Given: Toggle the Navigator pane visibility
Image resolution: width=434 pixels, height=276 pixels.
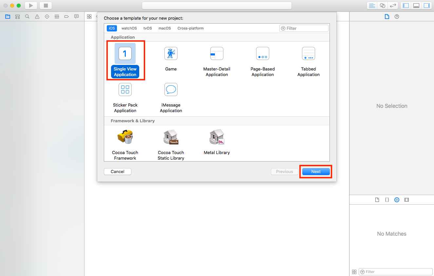Looking at the screenshot, I should click(x=406, y=6).
